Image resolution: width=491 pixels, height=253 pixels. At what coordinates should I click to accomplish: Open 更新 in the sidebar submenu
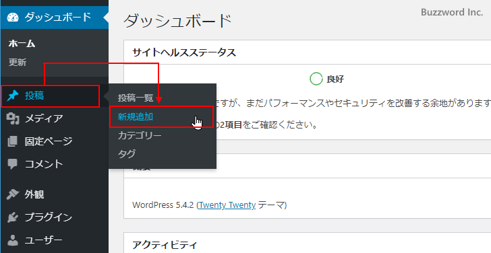18,63
